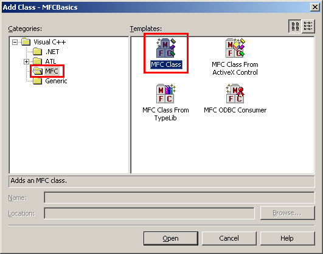Screen dimensions: 323x254
Task: Select the MFC Class template icon
Action: [166, 48]
